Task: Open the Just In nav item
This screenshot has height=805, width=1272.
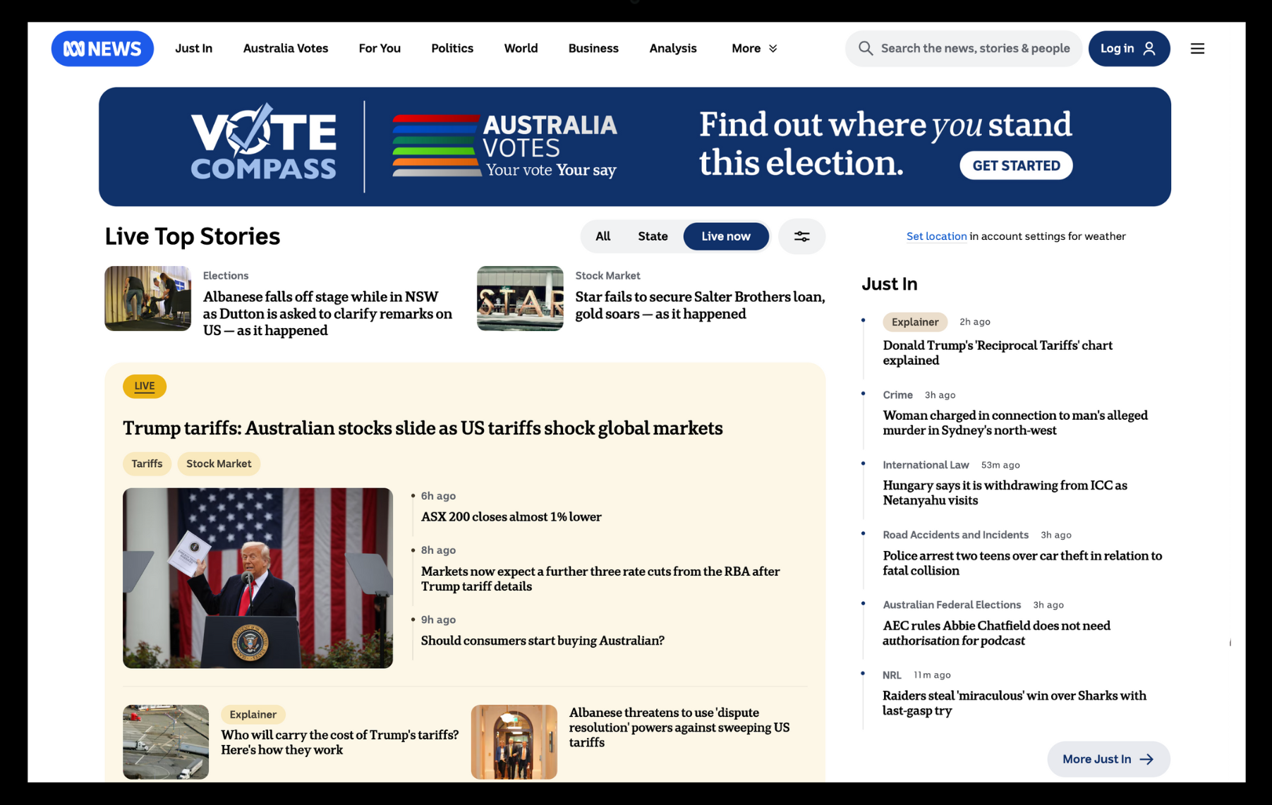Action: (x=194, y=49)
